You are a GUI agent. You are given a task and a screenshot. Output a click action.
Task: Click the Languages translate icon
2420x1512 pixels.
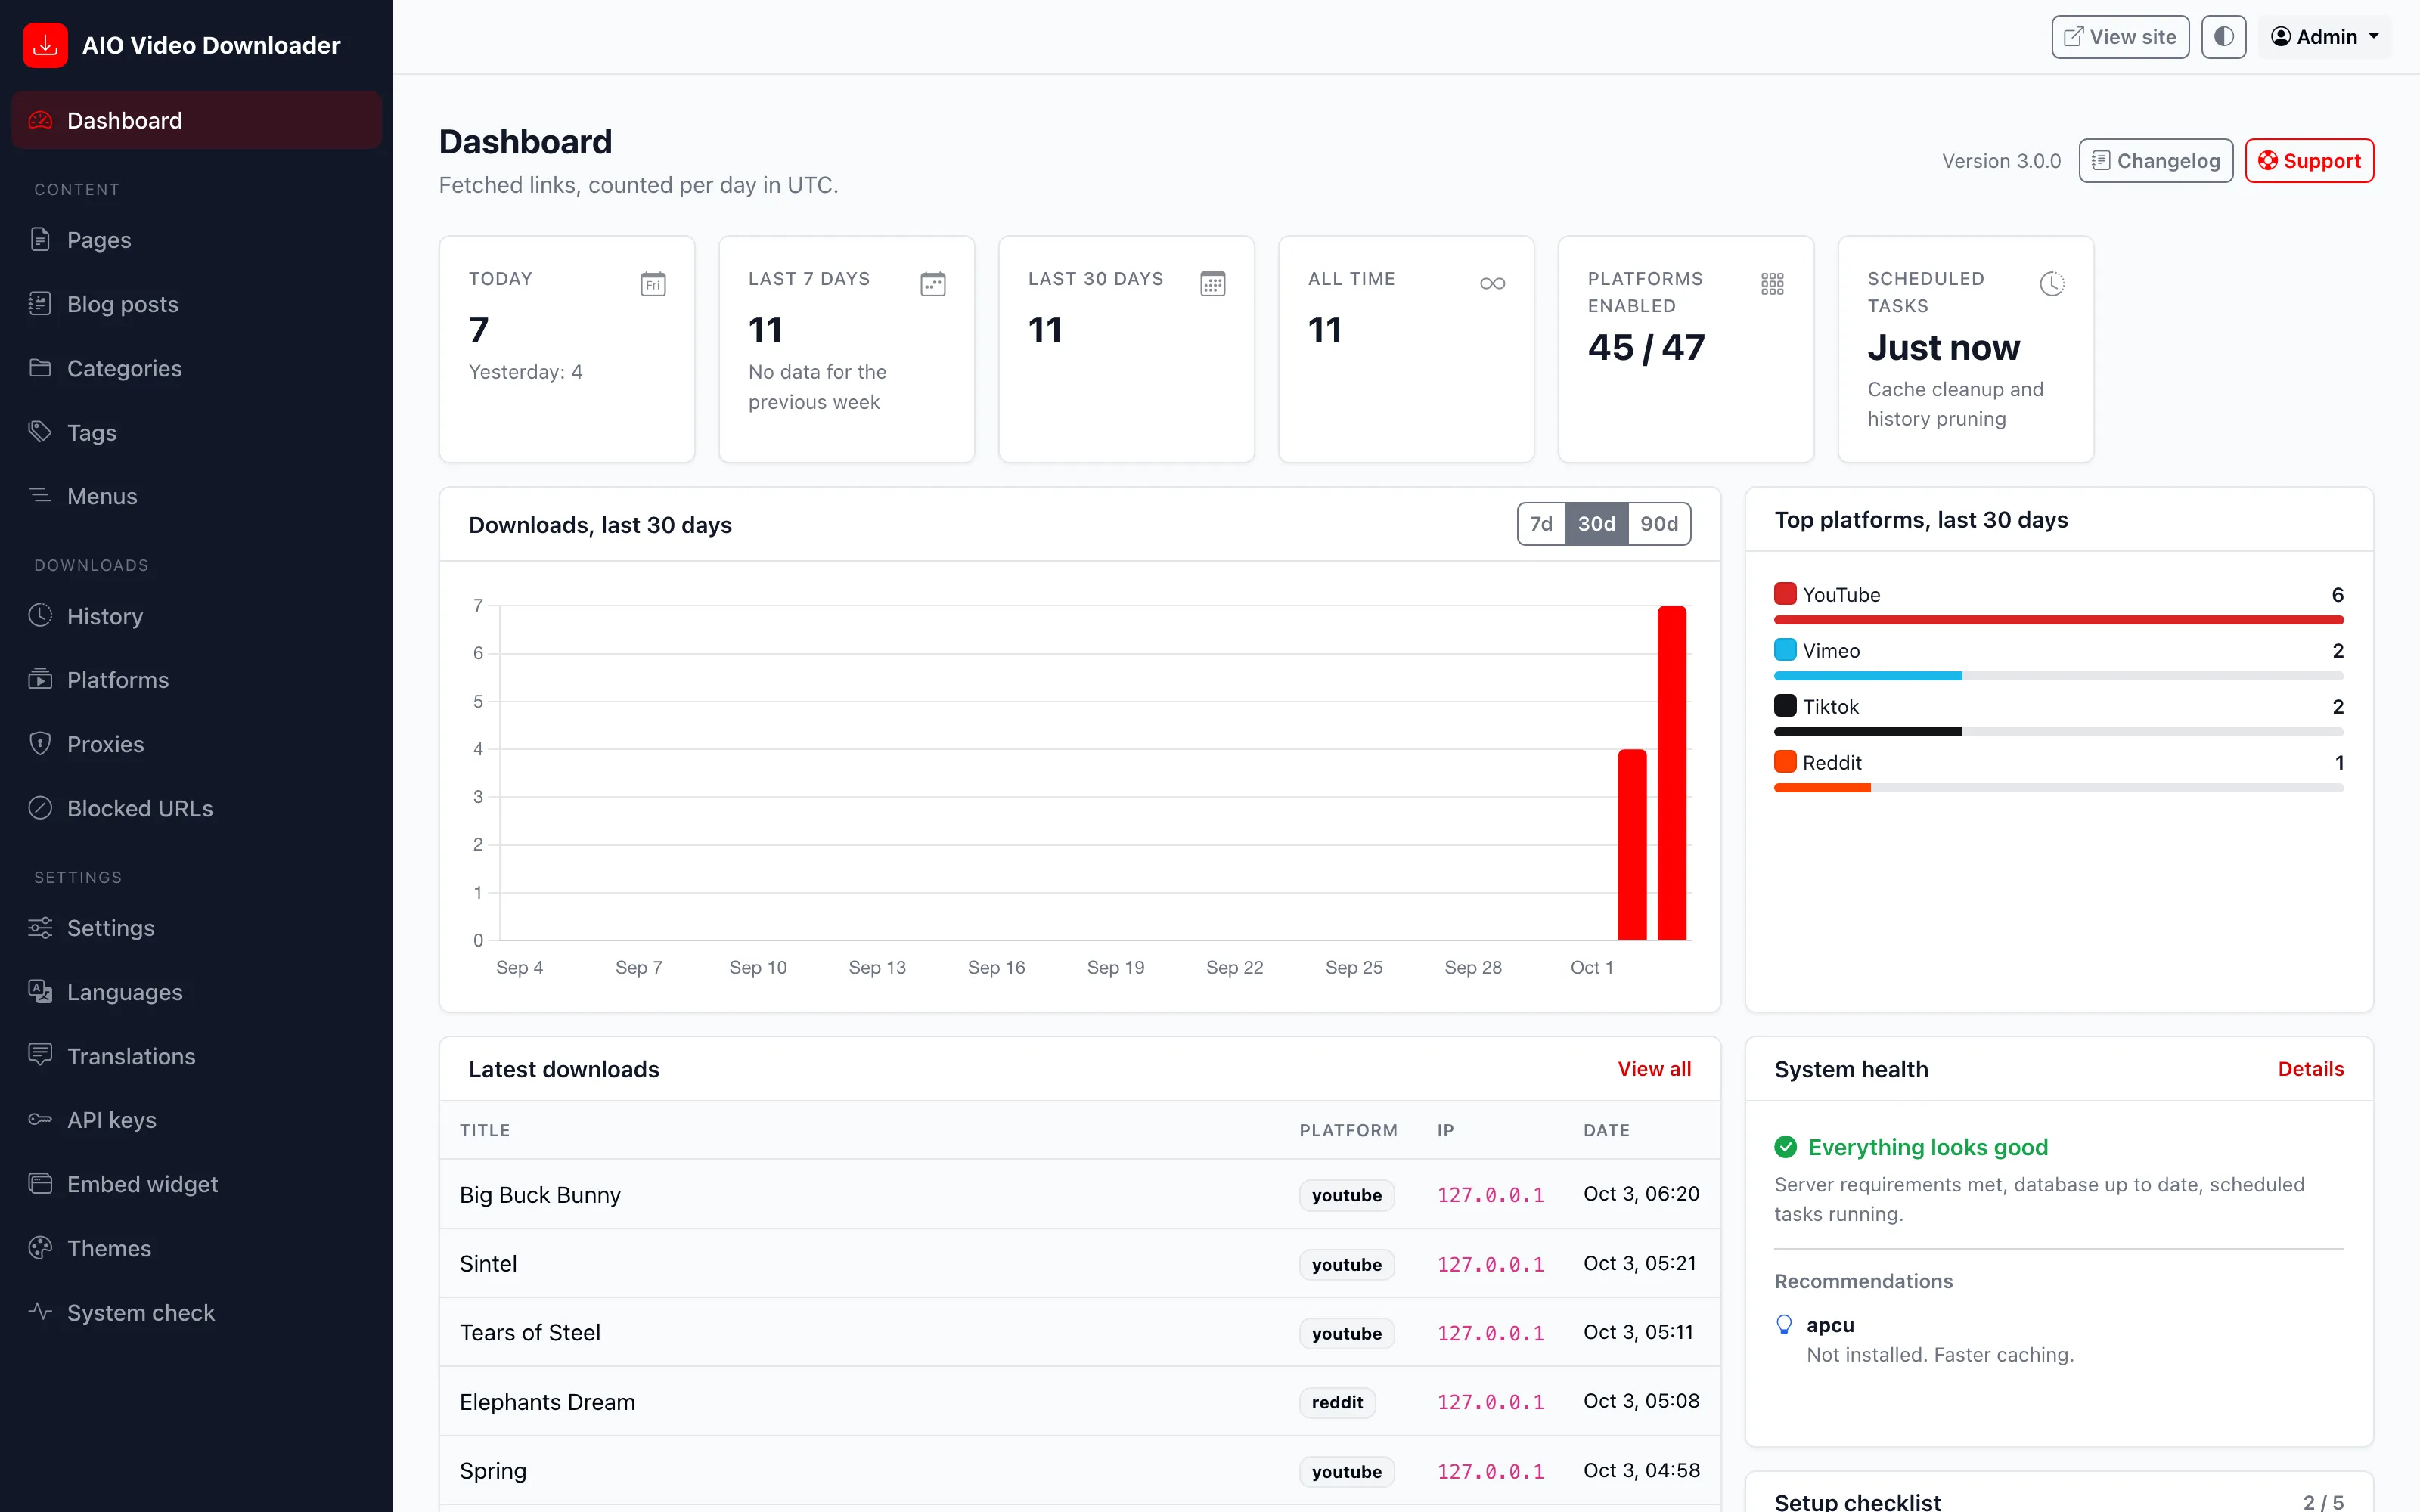click(x=40, y=991)
